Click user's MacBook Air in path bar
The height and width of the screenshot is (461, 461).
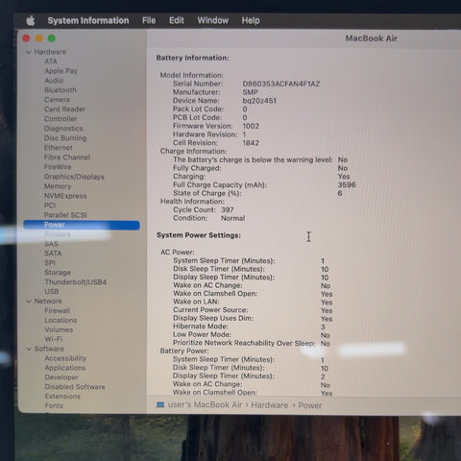click(x=205, y=404)
